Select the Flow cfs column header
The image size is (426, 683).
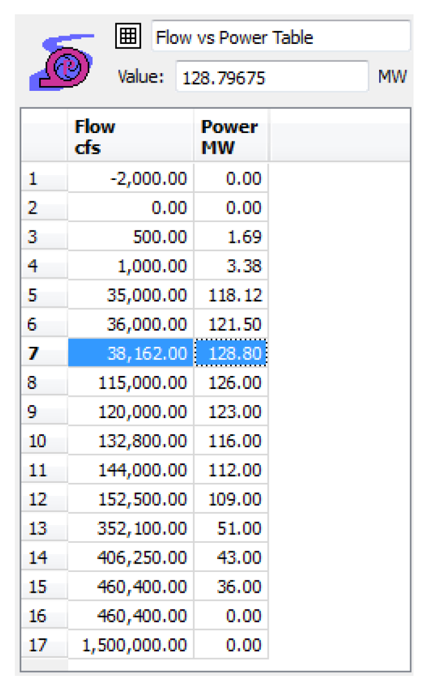(131, 137)
